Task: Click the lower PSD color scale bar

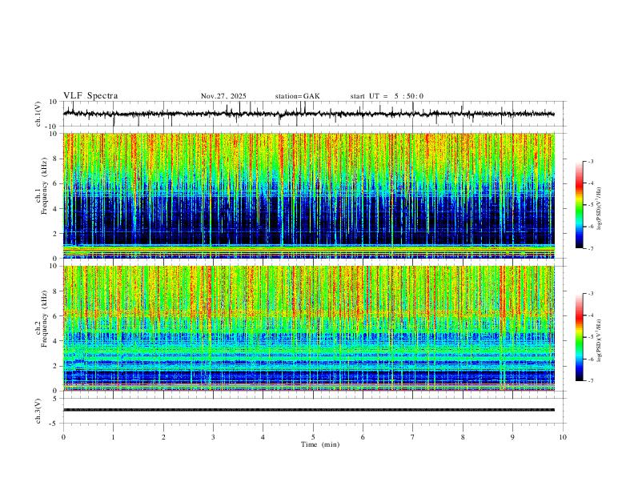Action: point(580,337)
